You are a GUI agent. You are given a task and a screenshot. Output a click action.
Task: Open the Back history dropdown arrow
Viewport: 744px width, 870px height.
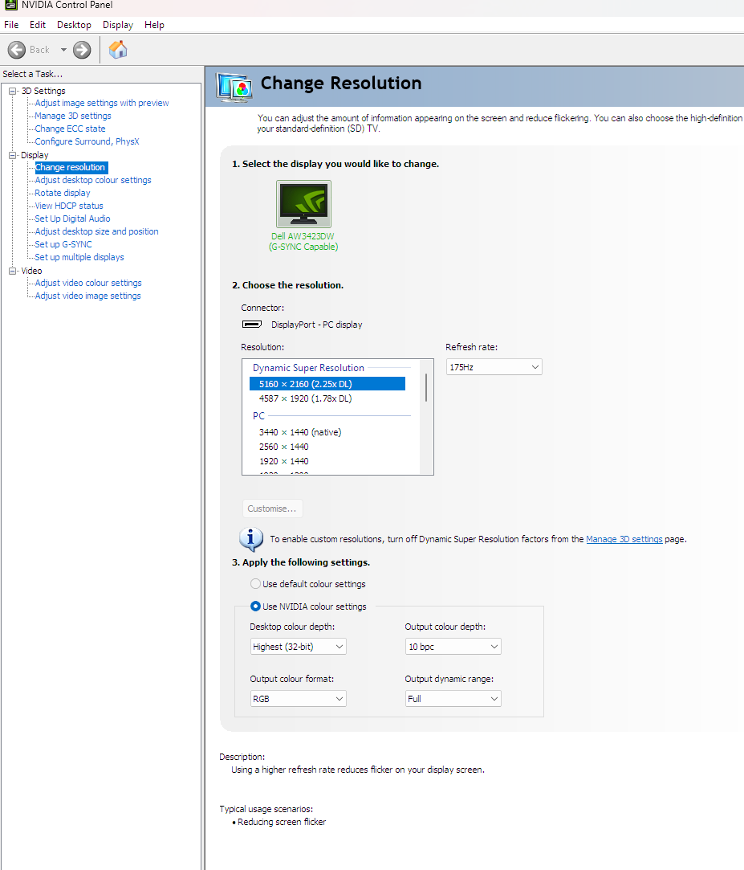point(63,50)
